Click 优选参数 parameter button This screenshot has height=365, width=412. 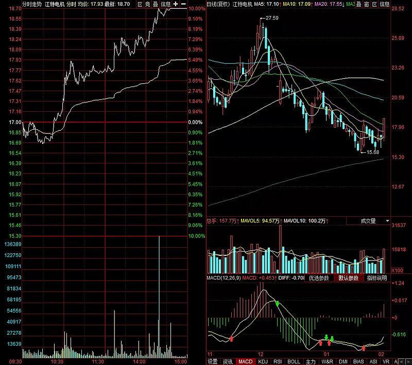click(x=319, y=278)
